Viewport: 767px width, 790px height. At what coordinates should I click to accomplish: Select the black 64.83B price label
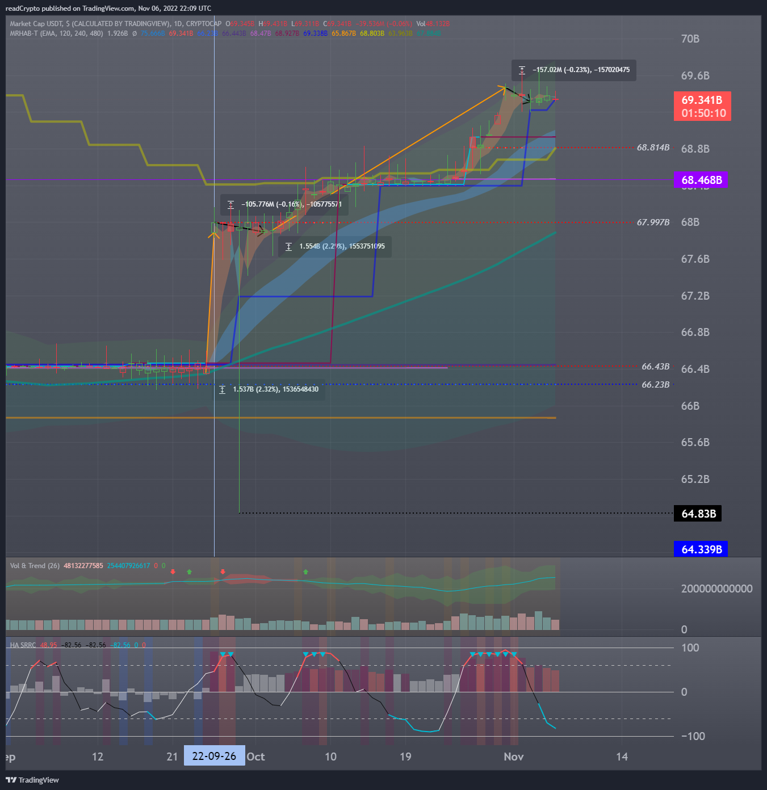click(x=698, y=514)
